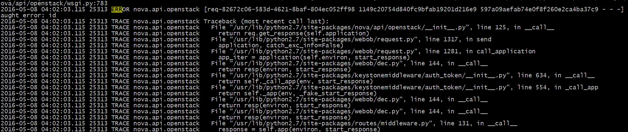Click the highlighted ERR text
628x132 pixels.
117,9
